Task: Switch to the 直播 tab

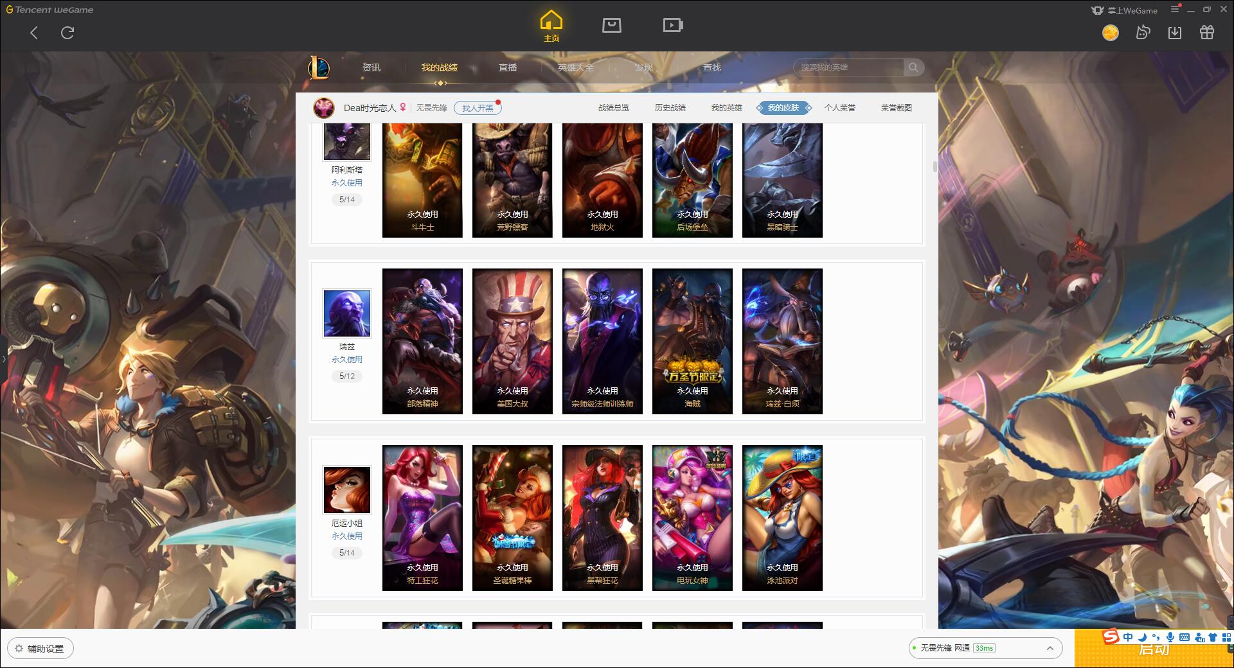Action: pos(508,67)
